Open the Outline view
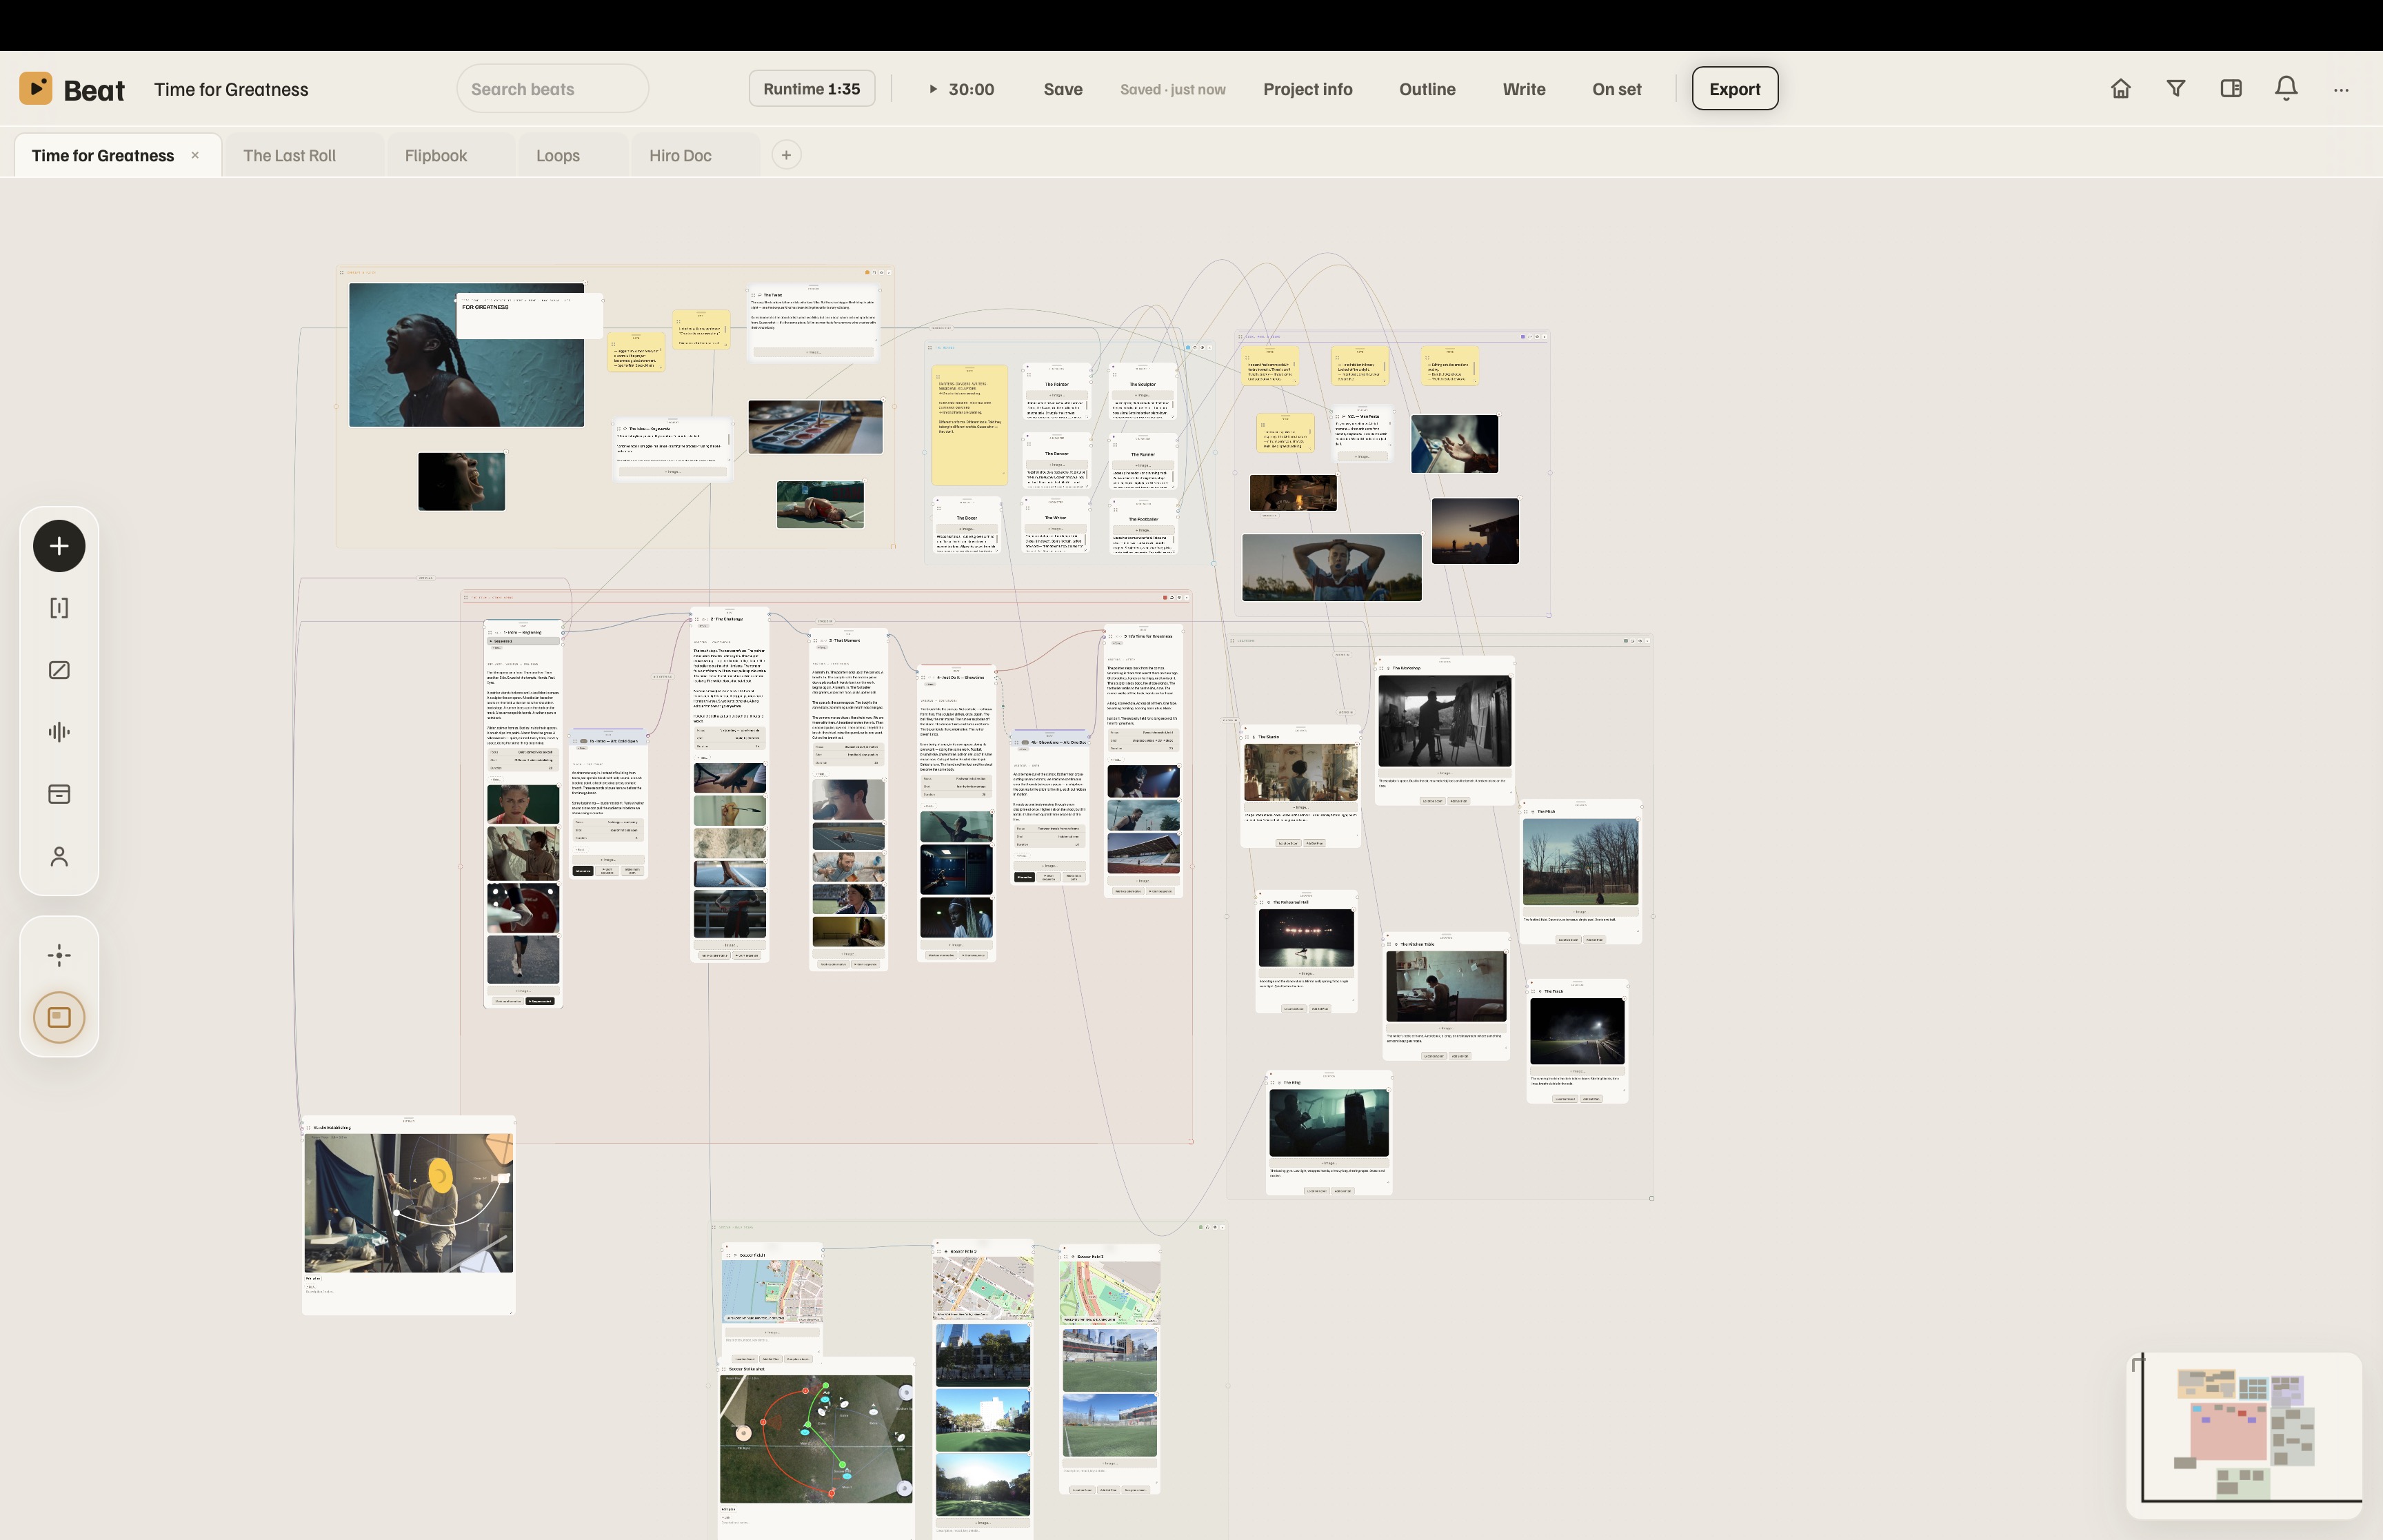 click(x=1427, y=89)
